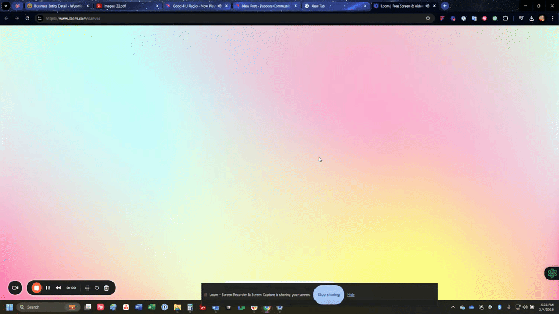Open the Chrome profile avatar
The image size is (559, 314).
[x=542, y=18]
